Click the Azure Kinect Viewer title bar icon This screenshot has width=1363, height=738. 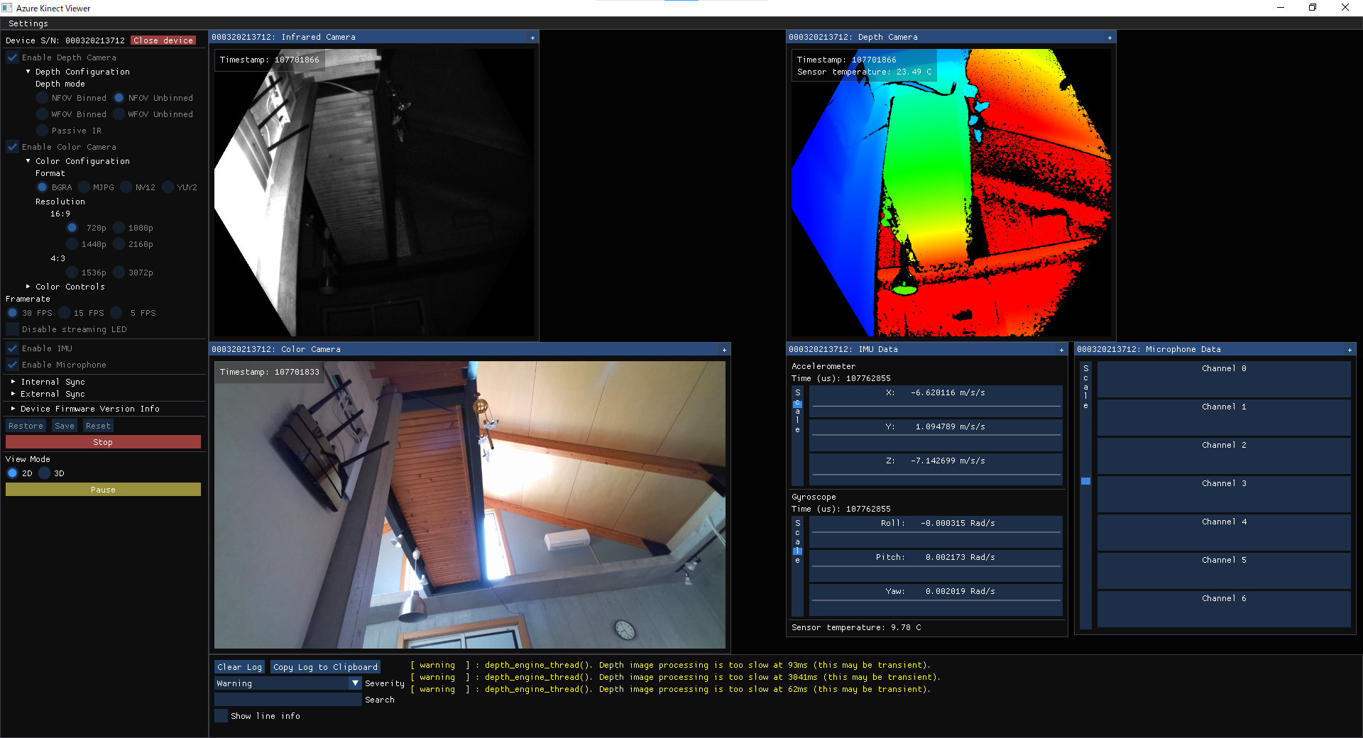point(7,8)
